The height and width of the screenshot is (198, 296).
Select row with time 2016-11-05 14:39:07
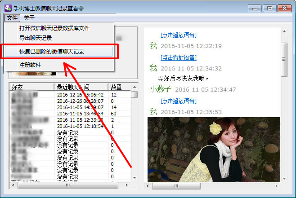[70, 107]
